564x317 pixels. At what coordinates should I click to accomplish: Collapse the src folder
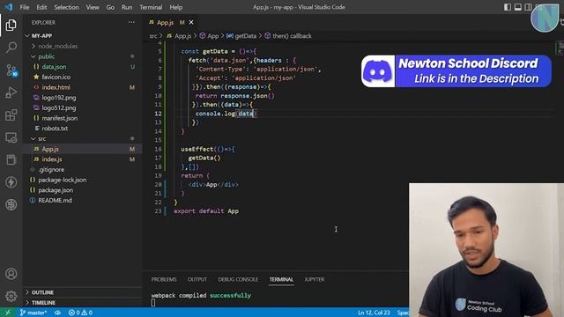tap(41, 139)
